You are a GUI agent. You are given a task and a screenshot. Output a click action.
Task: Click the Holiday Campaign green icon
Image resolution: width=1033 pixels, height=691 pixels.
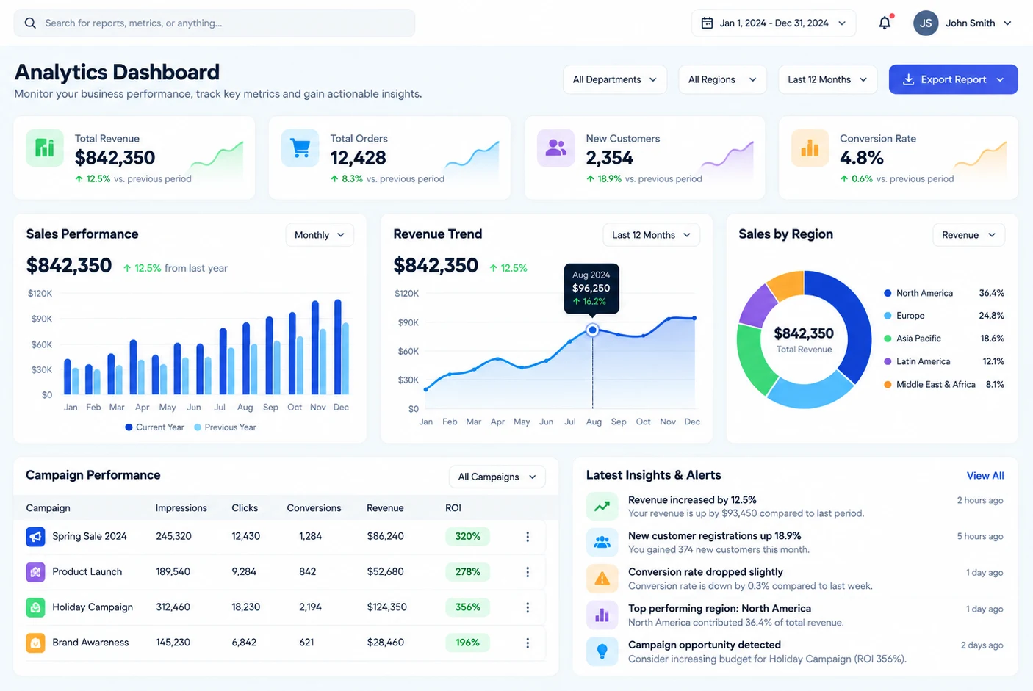[x=35, y=607]
